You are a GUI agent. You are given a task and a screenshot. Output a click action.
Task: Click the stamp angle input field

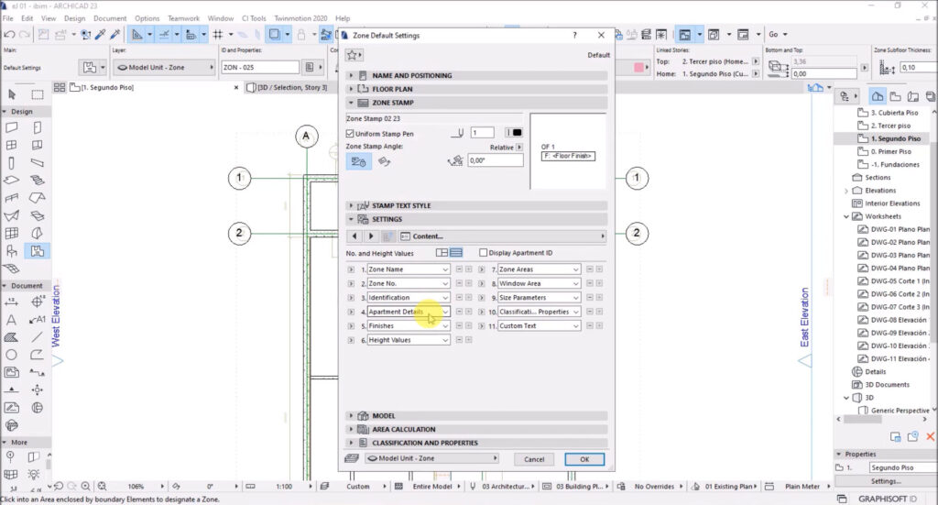(495, 160)
